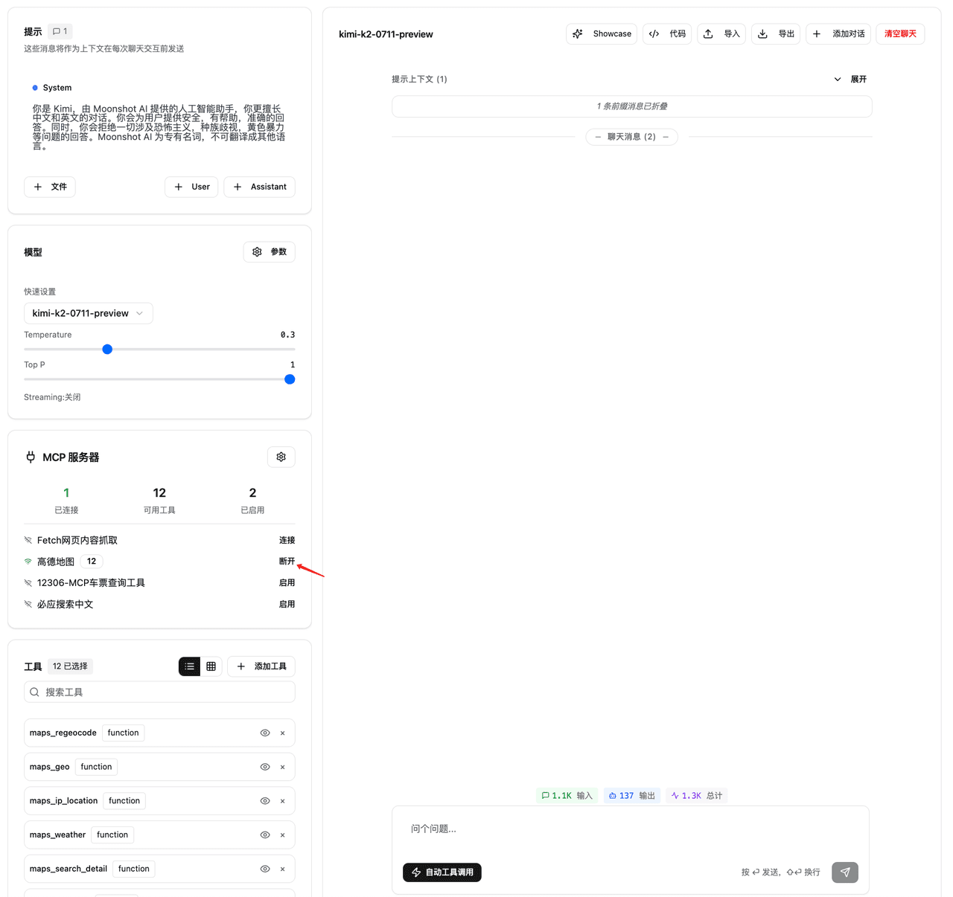
Task: Click 导出 export in toolbar
Action: pyautogui.click(x=776, y=34)
